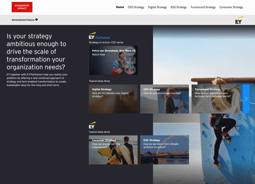Select ESG Strategy in the top navigation

pos(178,7)
